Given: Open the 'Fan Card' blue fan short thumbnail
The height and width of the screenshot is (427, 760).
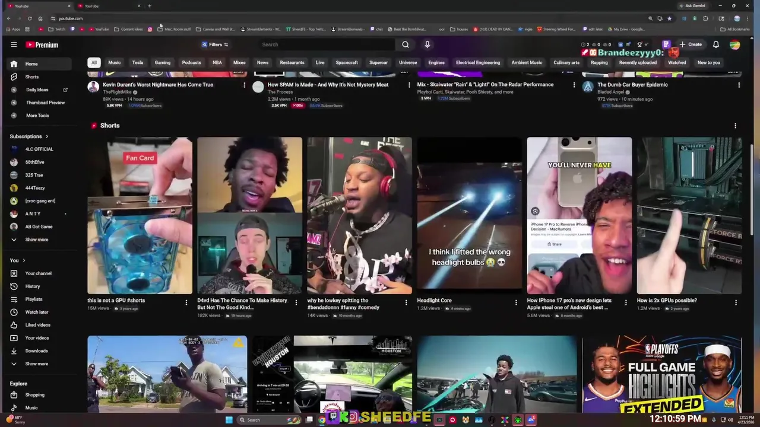Looking at the screenshot, I should tap(140, 216).
